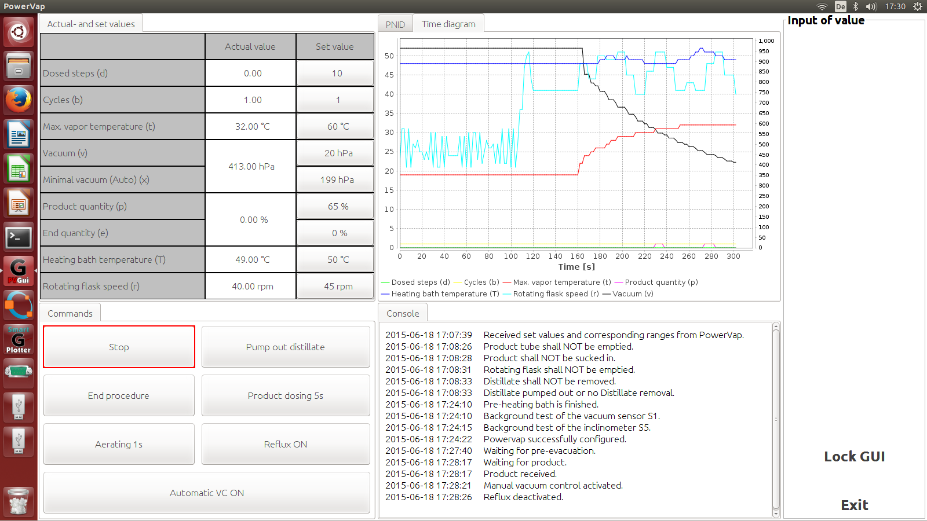Open LibreOffice Writer launcher icon
The height and width of the screenshot is (521, 927).
click(19, 134)
